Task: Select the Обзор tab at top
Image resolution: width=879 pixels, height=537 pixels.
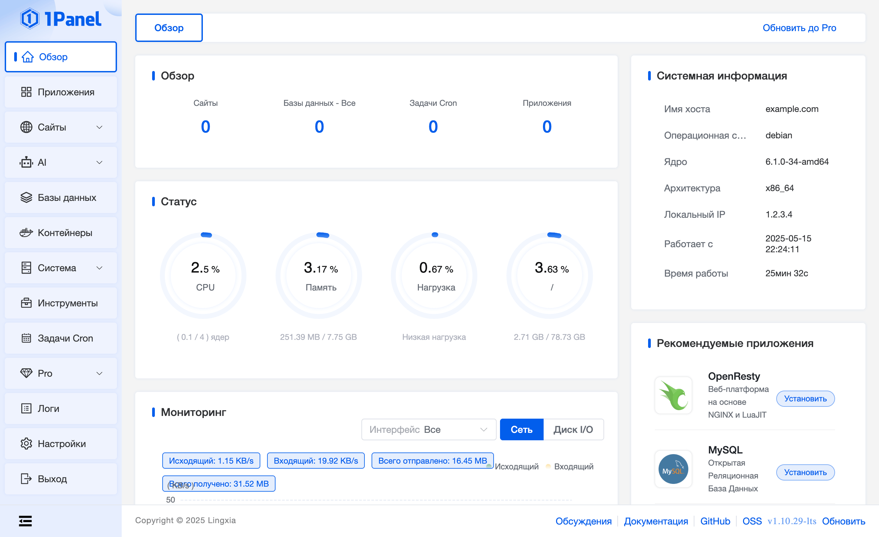Action: [x=169, y=28]
